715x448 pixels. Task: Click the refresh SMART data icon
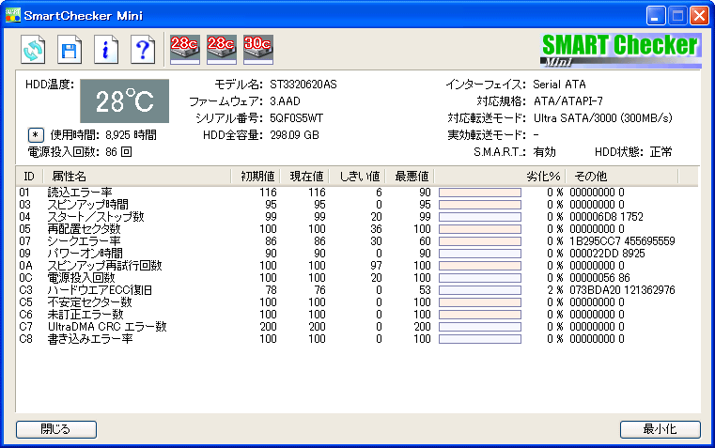pos(33,49)
